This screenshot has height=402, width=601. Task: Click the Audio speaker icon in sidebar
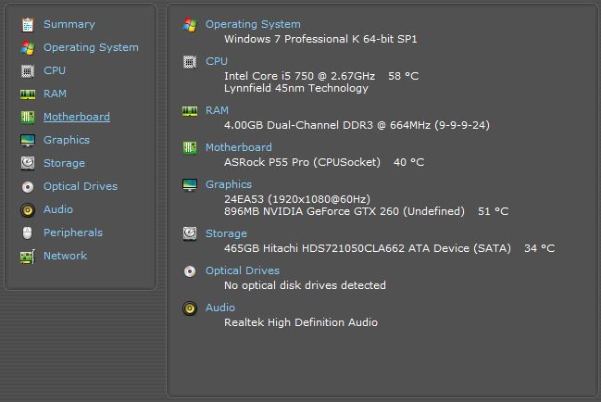[27, 209]
